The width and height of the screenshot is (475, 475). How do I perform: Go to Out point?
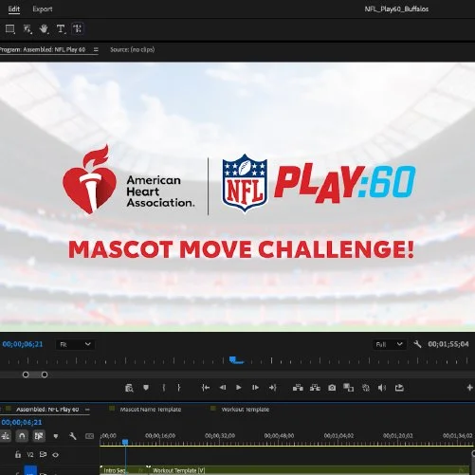pos(273,388)
